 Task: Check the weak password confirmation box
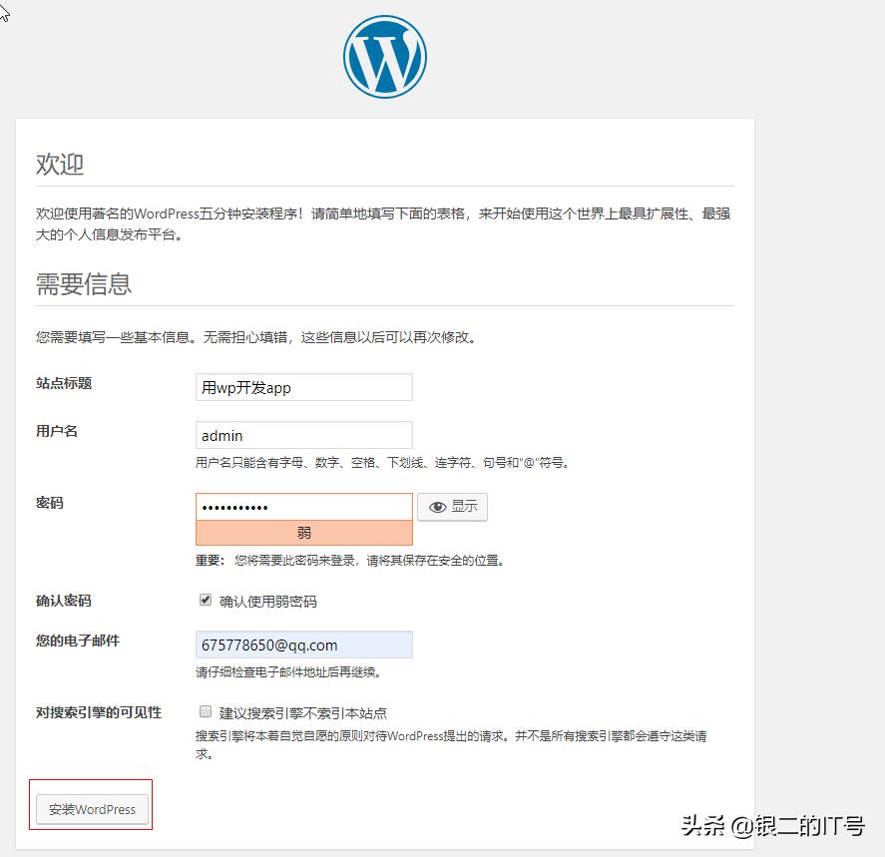click(206, 600)
